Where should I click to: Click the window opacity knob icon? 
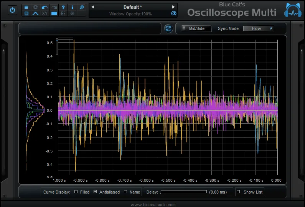(173, 13)
